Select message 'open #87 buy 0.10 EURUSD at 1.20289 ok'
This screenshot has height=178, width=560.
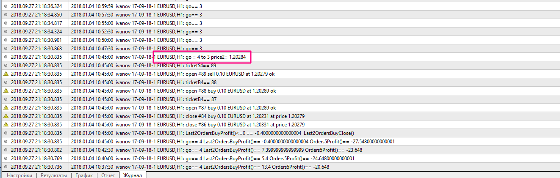point(231,108)
